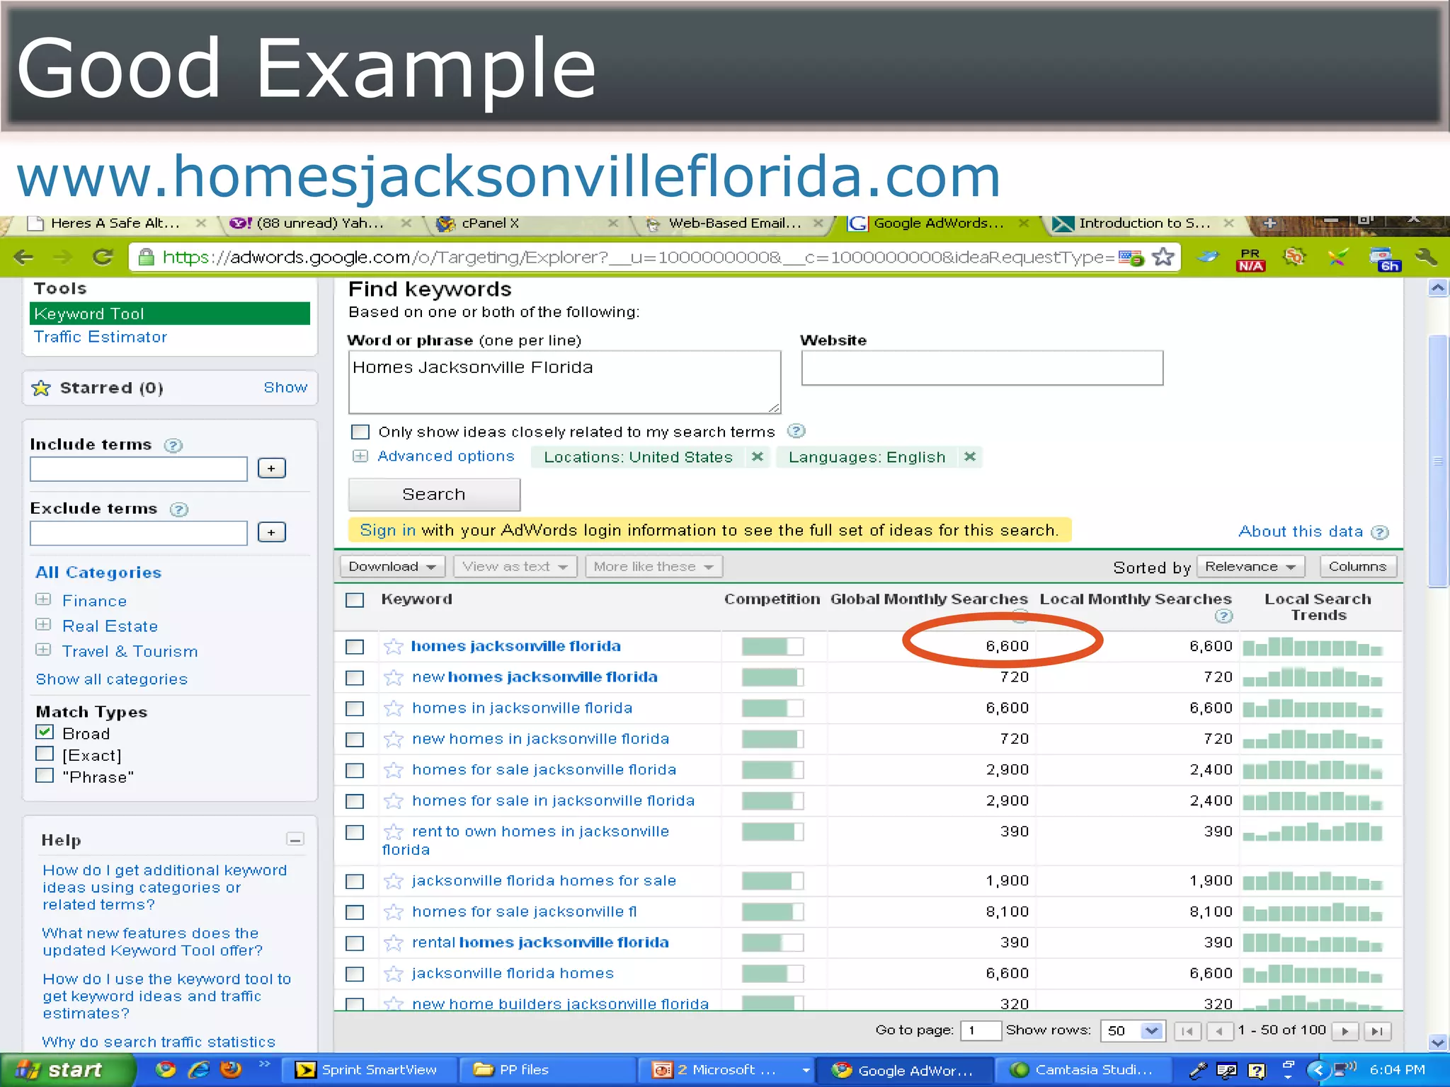Jump to last results page arrow
The width and height of the screenshot is (1450, 1087).
(x=1377, y=1031)
